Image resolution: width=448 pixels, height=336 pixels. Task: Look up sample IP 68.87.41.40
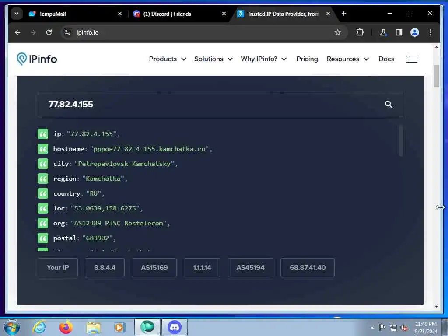[308, 268]
